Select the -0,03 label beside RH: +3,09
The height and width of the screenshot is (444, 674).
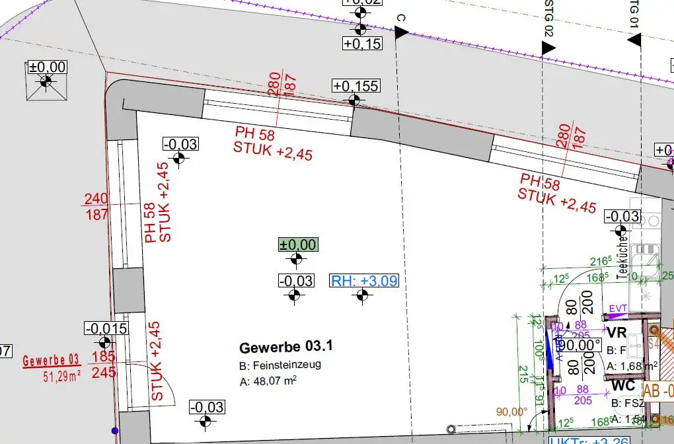pyautogui.click(x=297, y=281)
